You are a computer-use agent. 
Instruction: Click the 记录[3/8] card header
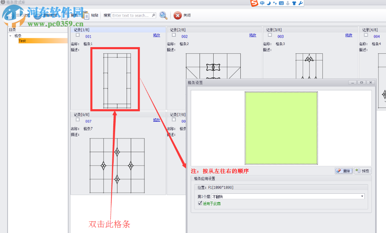coord(310,30)
